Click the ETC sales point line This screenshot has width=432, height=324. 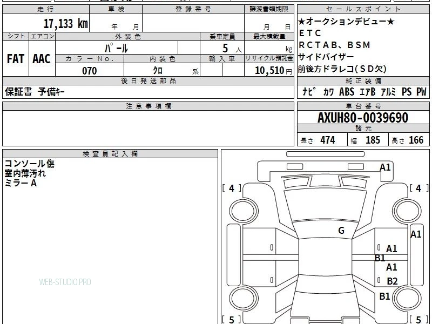point(310,33)
